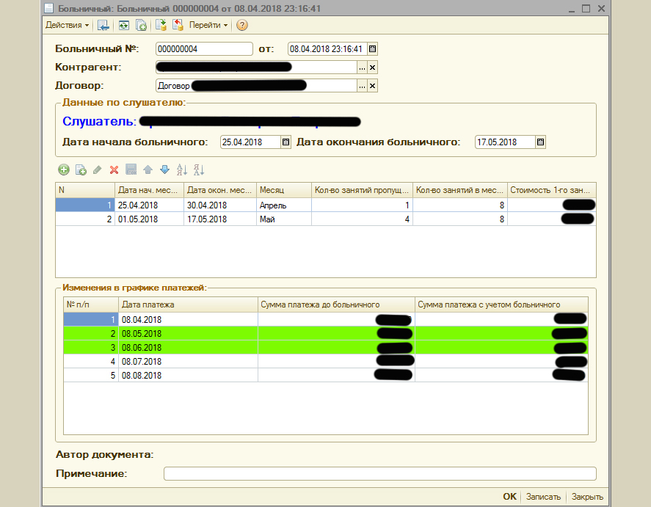
Task: Sort table rows ascending
Action: pyautogui.click(x=182, y=169)
